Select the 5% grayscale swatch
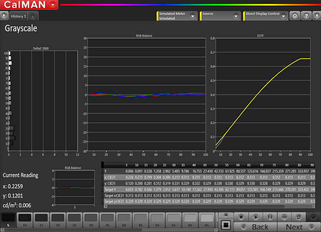The image size is (321, 232). (x=8, y=218)
